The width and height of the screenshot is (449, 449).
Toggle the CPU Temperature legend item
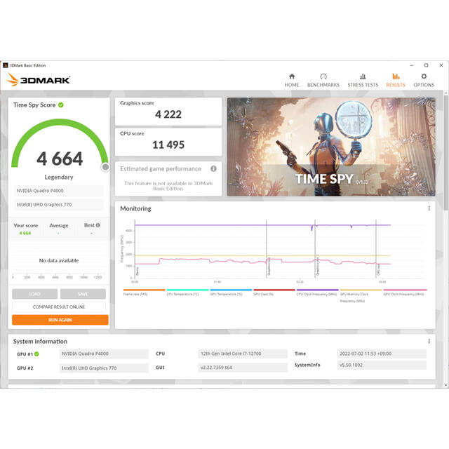tap(187, 293)
